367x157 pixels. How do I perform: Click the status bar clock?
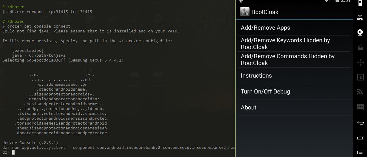click(x=346, y=1)
